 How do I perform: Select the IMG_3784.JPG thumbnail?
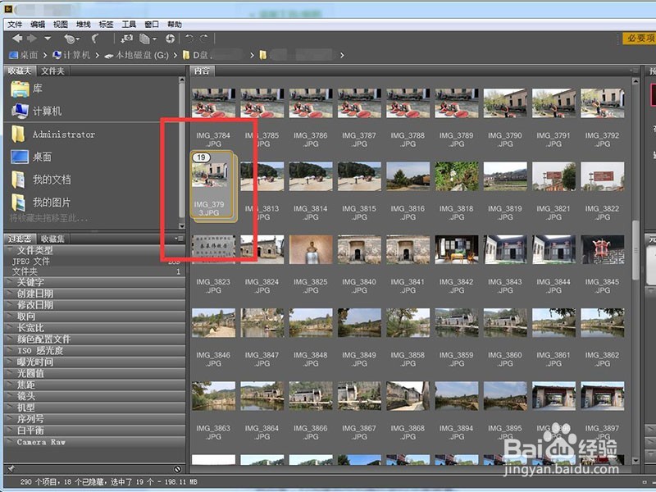coord(213,103)
